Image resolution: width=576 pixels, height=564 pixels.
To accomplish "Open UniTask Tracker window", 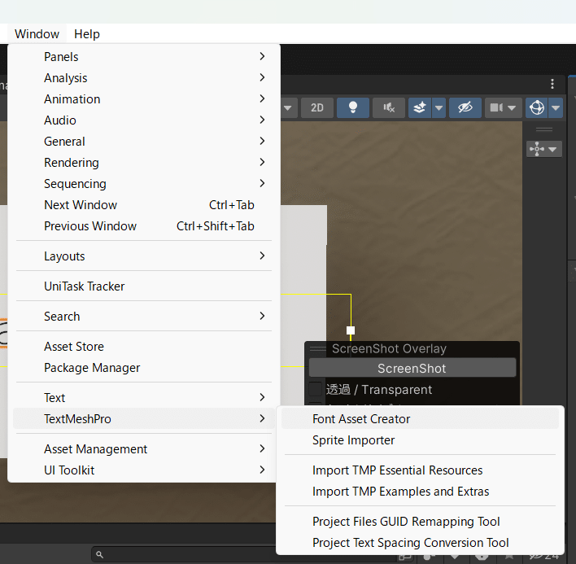I will click(144, 286).
